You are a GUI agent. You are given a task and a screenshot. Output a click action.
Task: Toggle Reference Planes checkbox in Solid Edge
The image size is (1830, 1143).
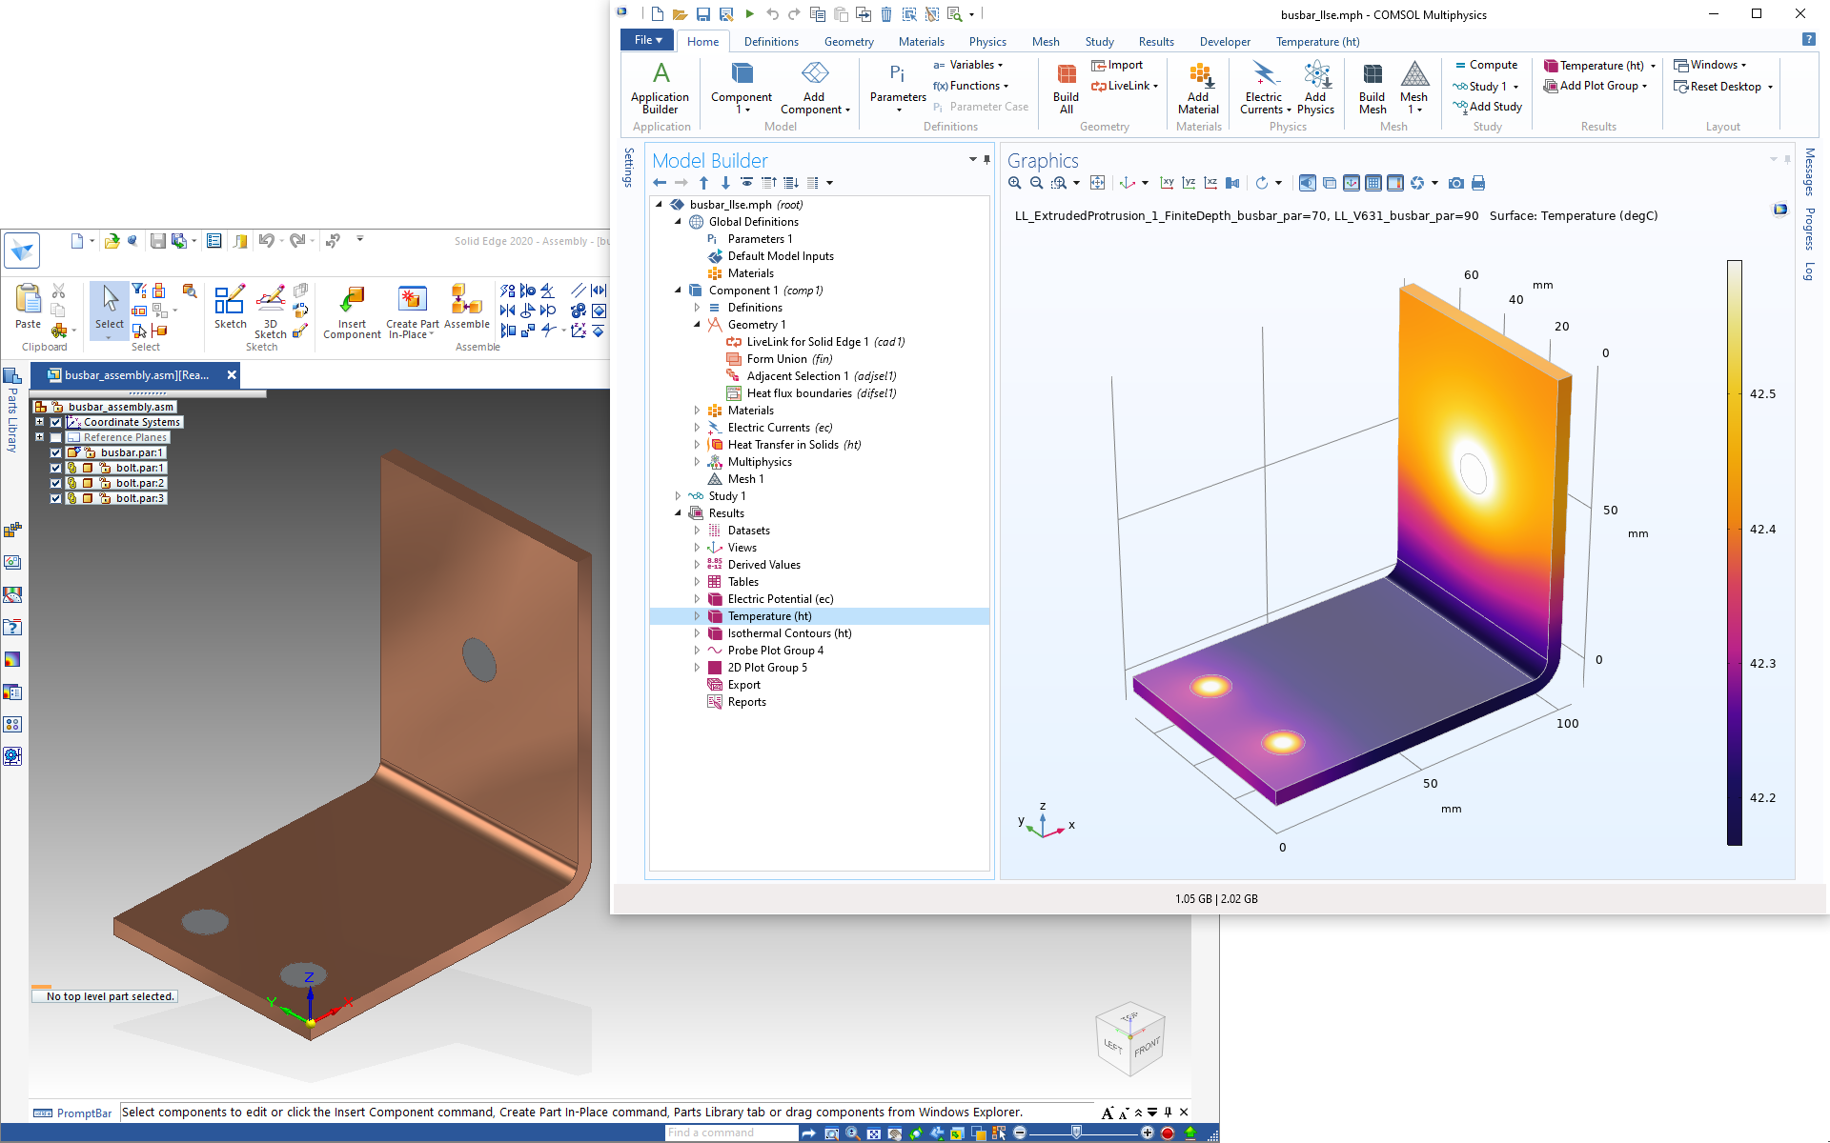(56, 437)
